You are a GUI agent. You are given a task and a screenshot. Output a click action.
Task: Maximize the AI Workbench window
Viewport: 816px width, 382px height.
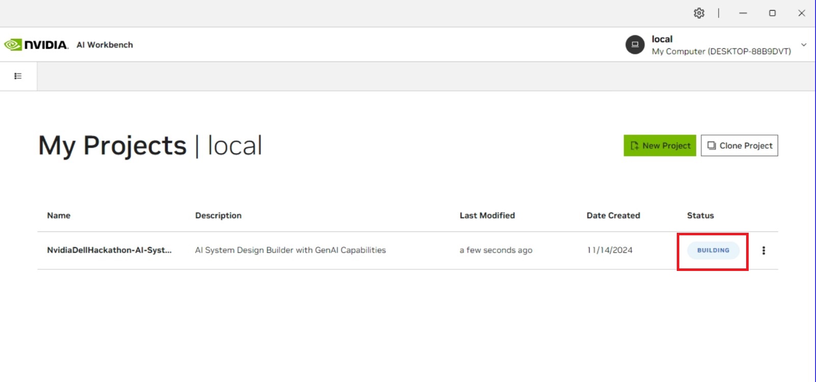[772, 13]
